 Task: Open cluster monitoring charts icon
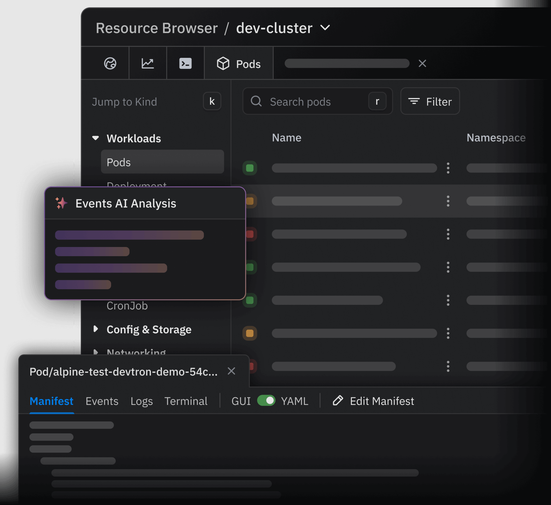point(148,63)
